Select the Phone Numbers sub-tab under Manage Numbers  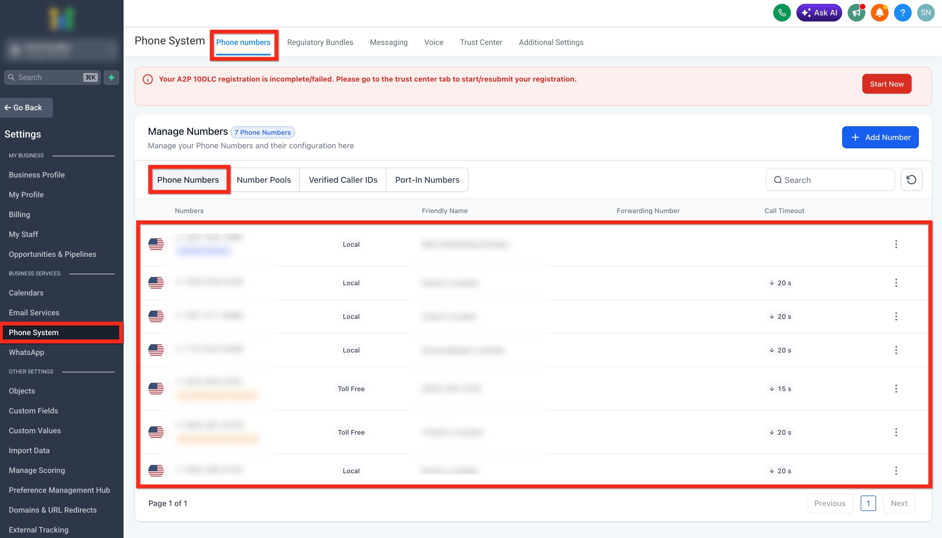pos(188,180)
